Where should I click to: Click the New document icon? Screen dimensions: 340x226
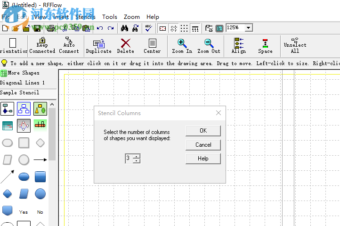pos(5,28)
